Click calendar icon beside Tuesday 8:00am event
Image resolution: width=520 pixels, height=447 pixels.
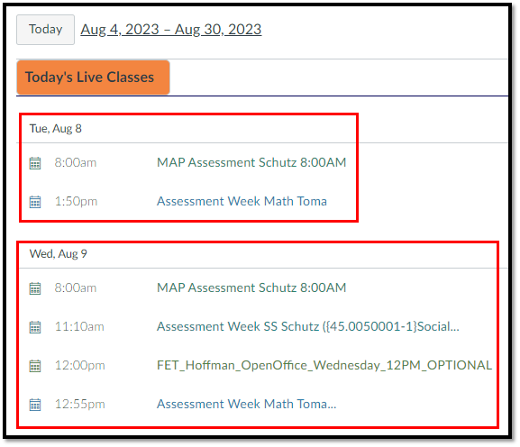[35, 163]
